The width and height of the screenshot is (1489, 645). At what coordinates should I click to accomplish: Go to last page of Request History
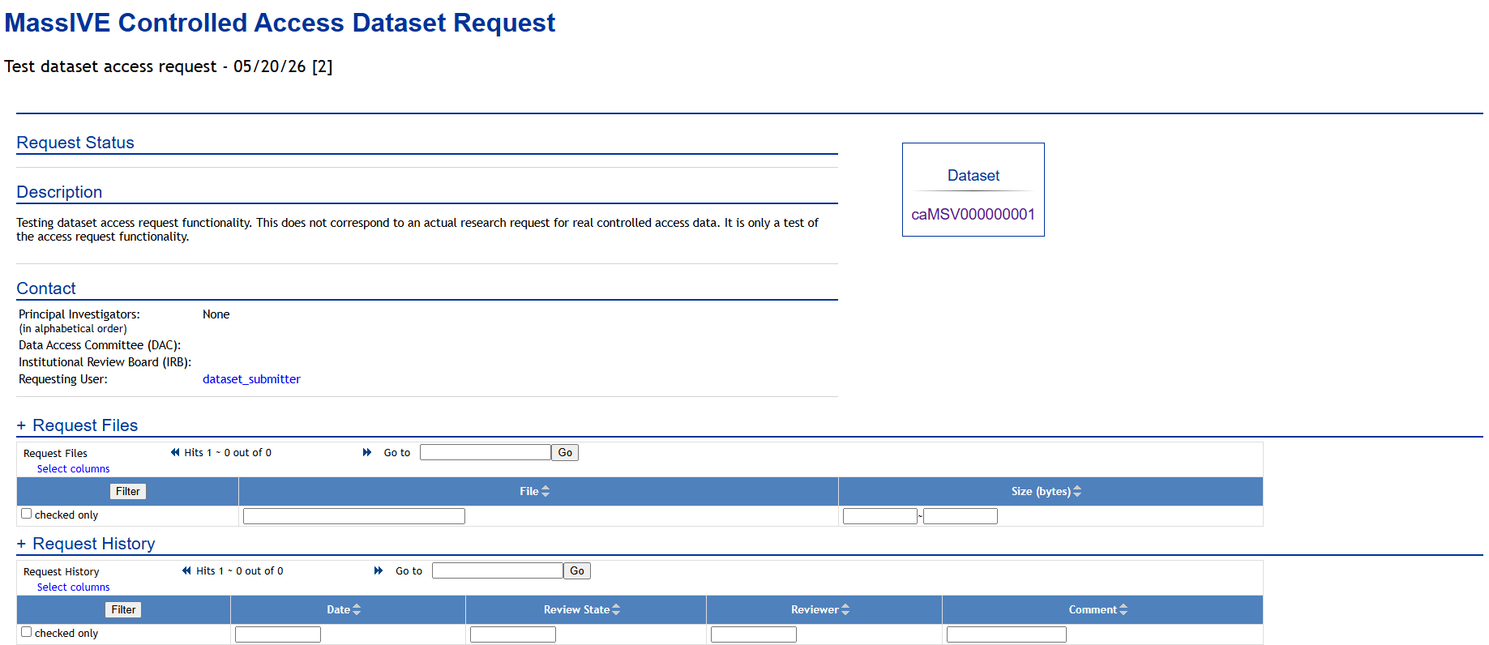pyautogui.click(x=379, y=570)
